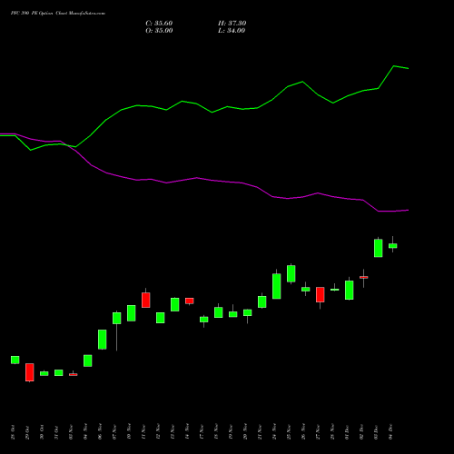Screen dimensions: 454x454
Task: Click the low price value L: 34.00
Action: [232, 31]
